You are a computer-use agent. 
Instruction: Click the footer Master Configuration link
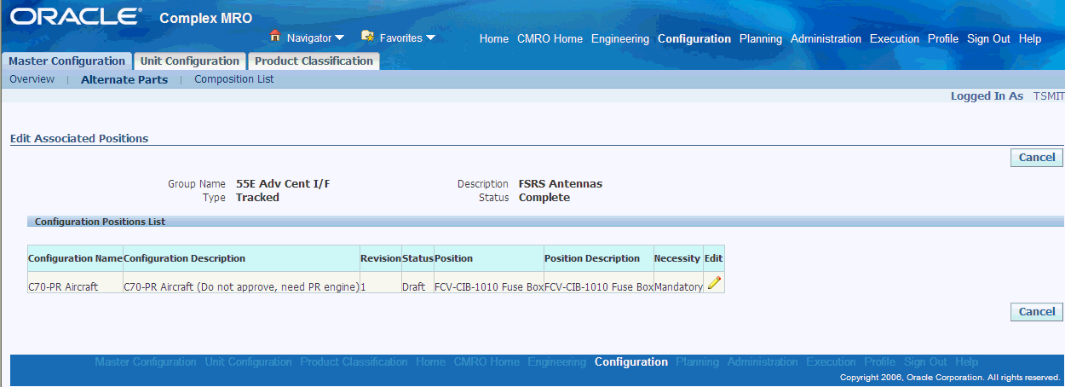(x=146, y=362)
